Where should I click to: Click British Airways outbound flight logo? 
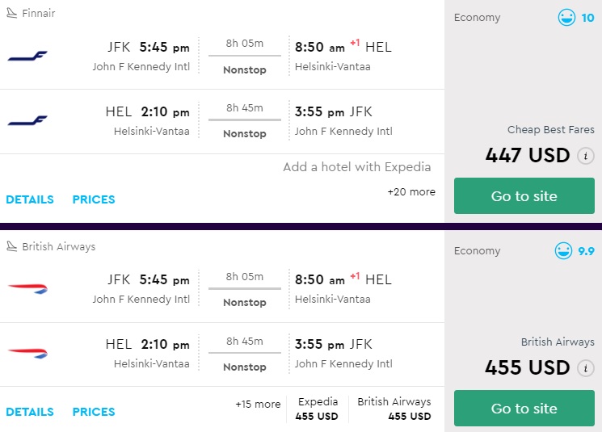[27, 288]
